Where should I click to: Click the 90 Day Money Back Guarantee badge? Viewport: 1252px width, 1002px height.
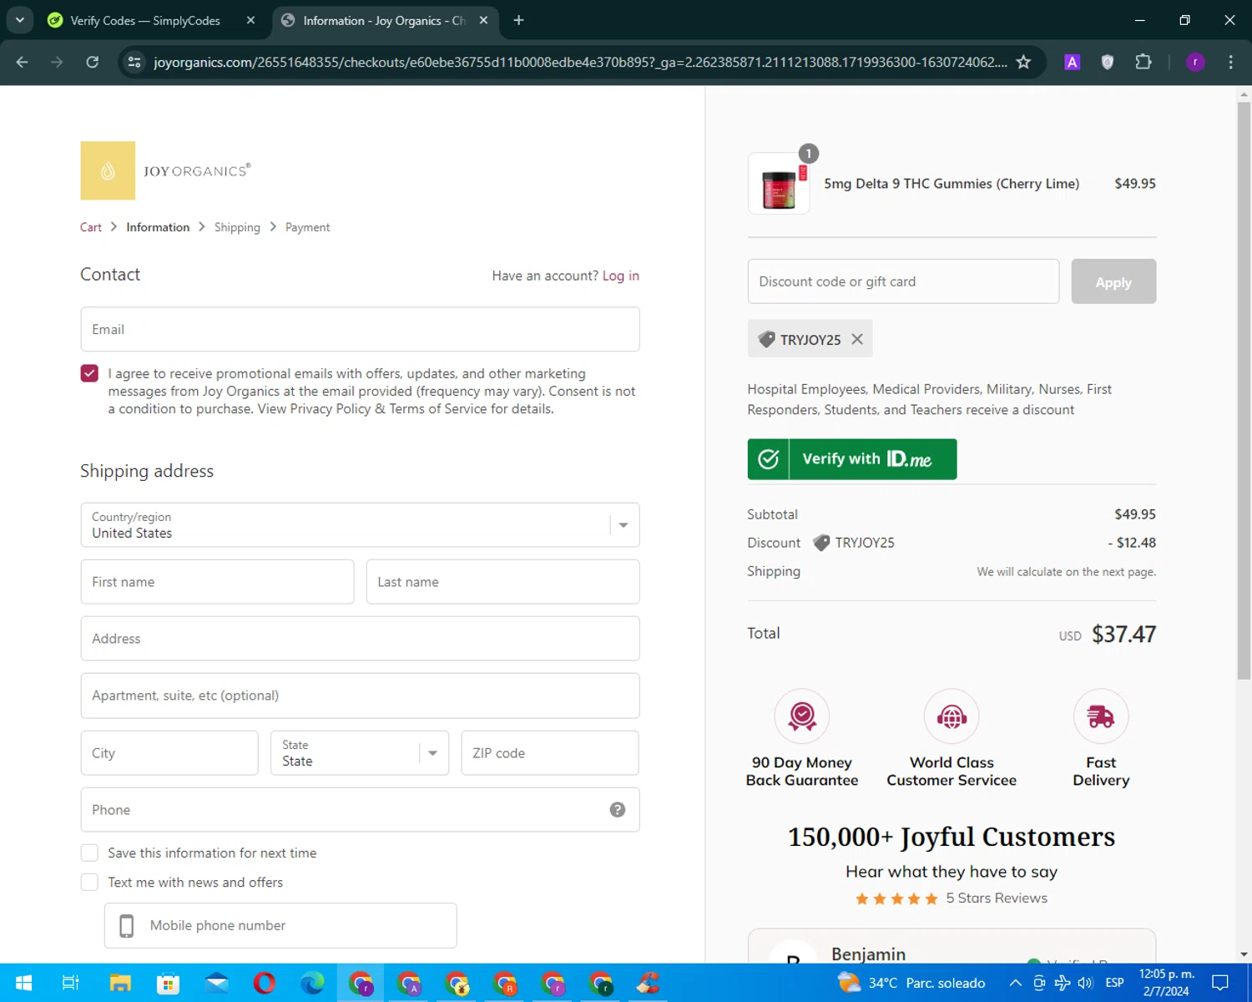tap(802, 738)
